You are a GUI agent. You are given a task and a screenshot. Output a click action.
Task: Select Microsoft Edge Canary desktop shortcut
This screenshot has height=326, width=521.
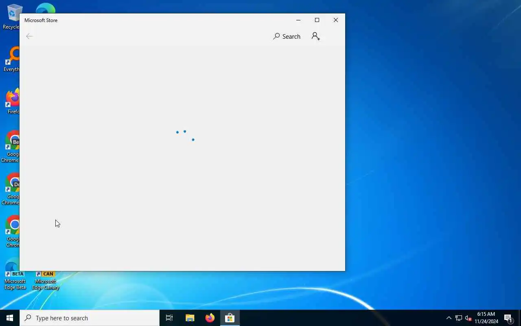click(46, 281)
